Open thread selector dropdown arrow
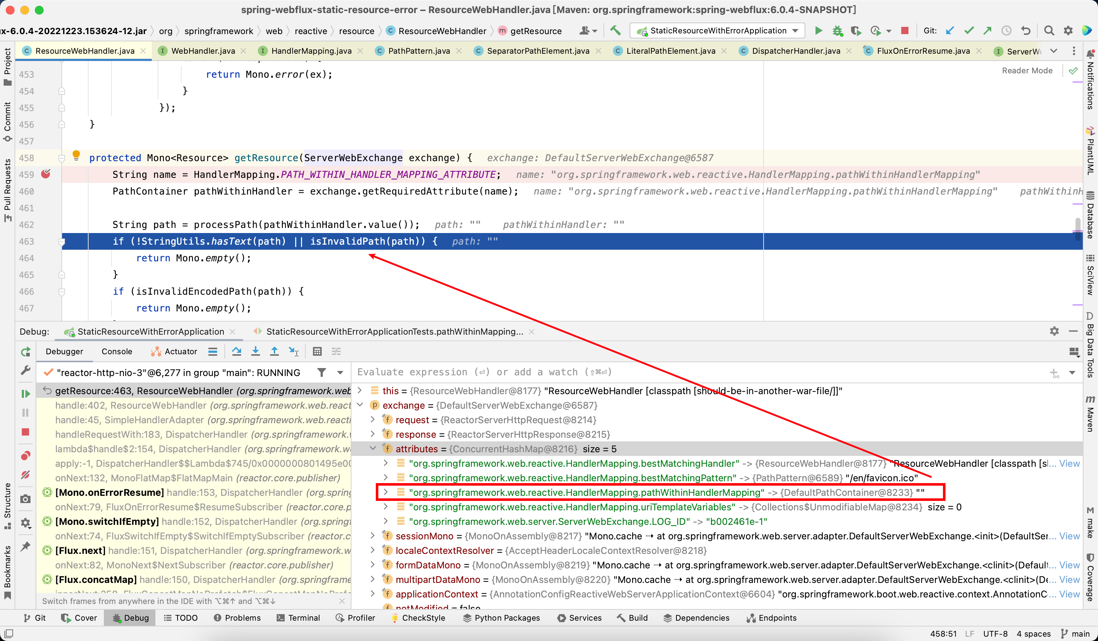The width and height of the screenshot is (1098, 641). tap(340, 372)
